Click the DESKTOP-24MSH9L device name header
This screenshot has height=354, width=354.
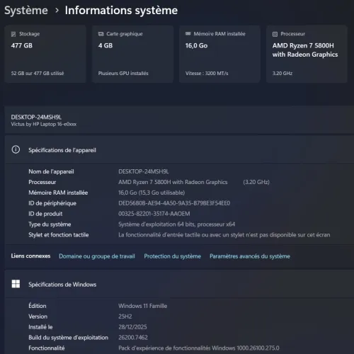point(36,118)
